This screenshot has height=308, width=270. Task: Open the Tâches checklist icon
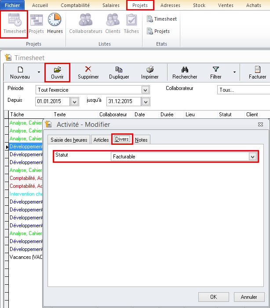(x=131, y=24)
